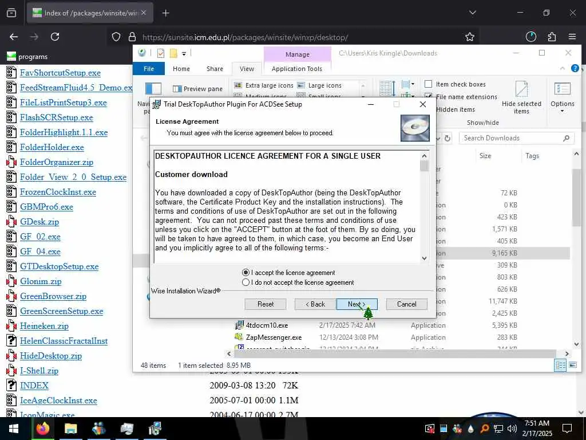Click the Windows Start button
The width and height of the screenshot is (586, 440).
(14, 429)
